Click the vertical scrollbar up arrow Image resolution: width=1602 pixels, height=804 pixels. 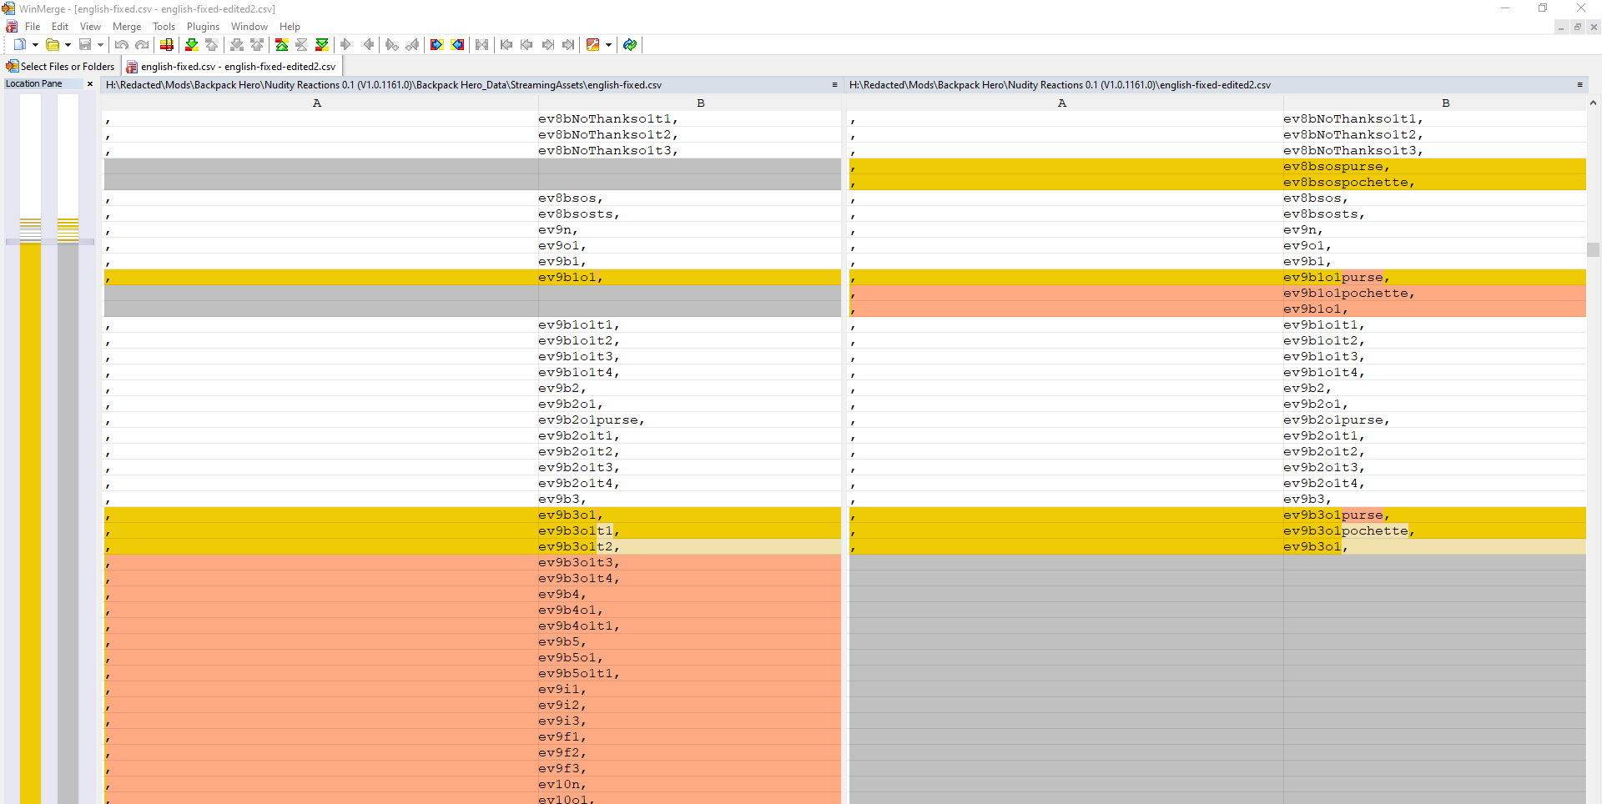(x=1593, y=103)
